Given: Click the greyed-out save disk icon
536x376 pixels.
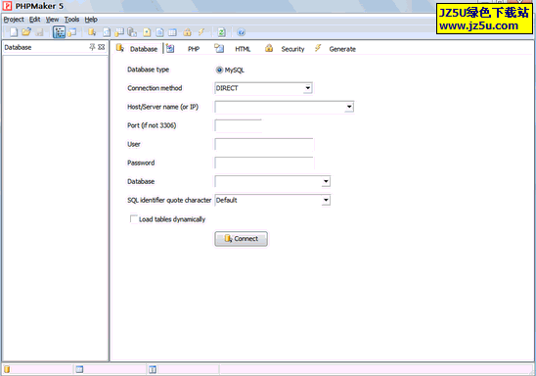Looking at the screenshot, I should 40,32.
